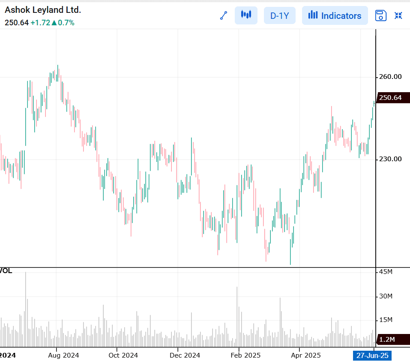Open the candlestick chart type selector
The height and width of the screenshot is (361, 410).
pos(246,15)
